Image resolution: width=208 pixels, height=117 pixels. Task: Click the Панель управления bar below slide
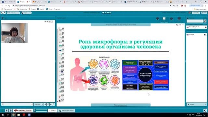pyautogui.click(x=121, y=105)
